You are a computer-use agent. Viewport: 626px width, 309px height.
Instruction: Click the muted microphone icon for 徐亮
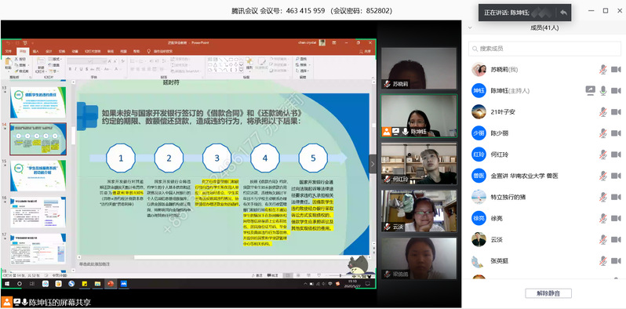pyautogui.click(x=603, y=218)
